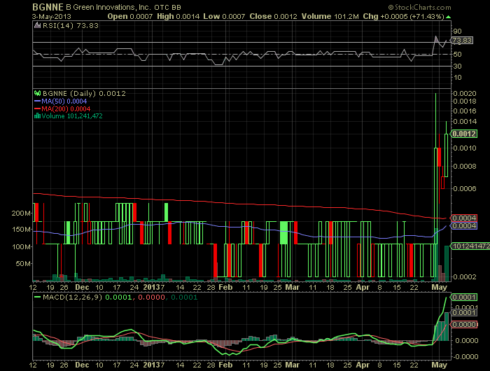
Task: Click Dec on the price chart date axis
Action: coord(82,287)
